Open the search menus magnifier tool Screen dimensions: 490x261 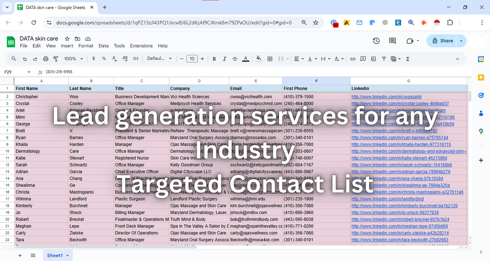point(14,59)
